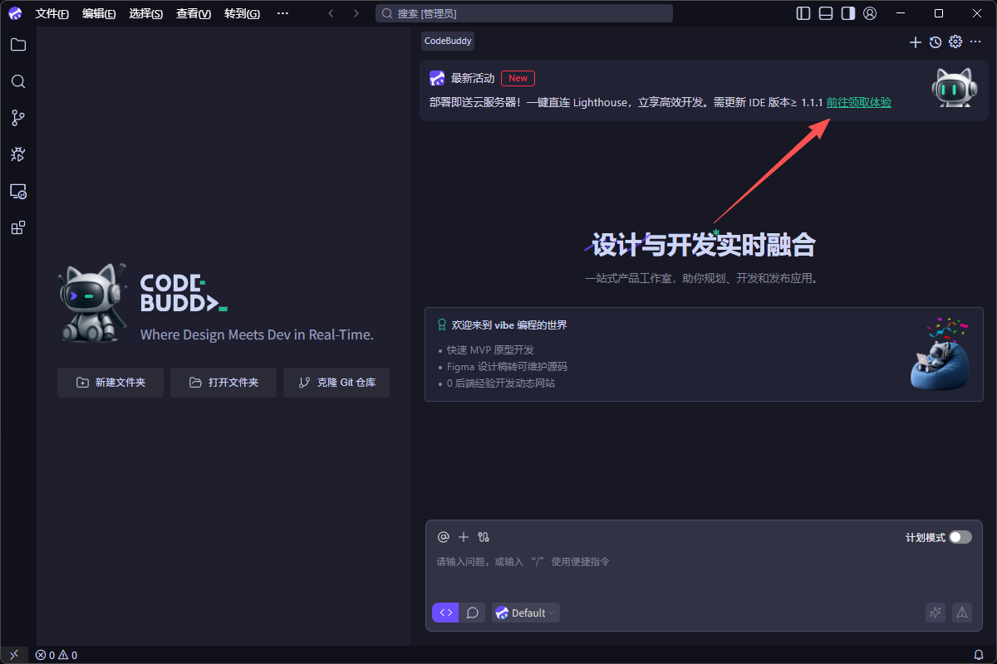Open the Search view in sidebar
This screenshot has width=997, height=664.
[18, 81]
